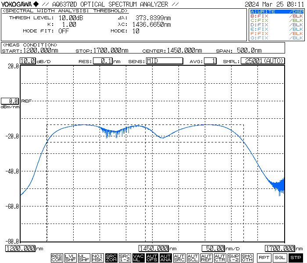Click the 0.0 REF level marker box
307x263 pixels.
point(10,101)
